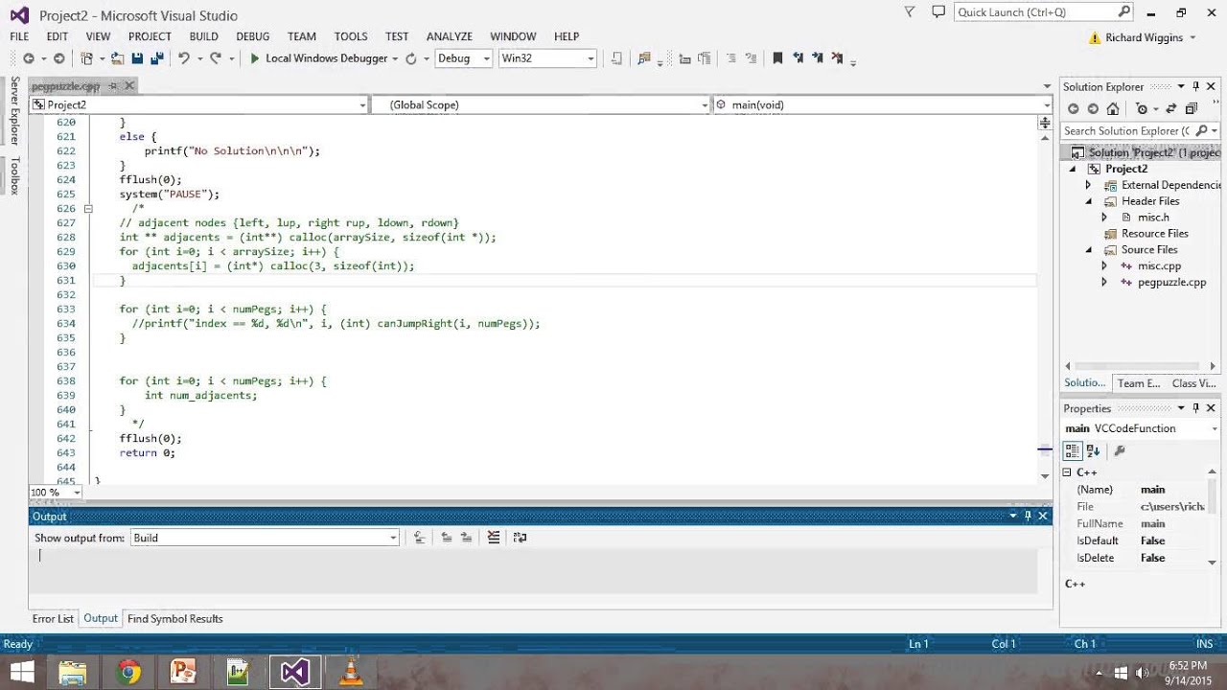This screenshot has width=1227, height=690.
Task: Open Google Chrome from the taskbar
Action: coord(128,672)
